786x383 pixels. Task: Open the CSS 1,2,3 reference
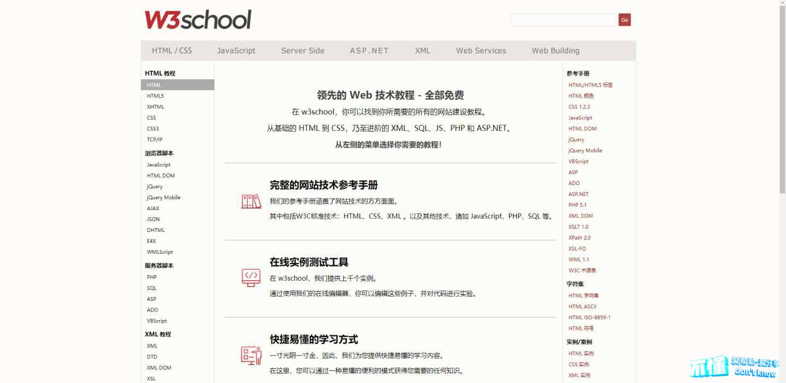pyautogui.click(x=579, y=107)
